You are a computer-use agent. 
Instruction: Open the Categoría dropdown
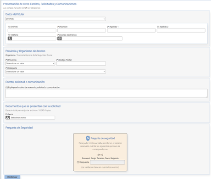pos(56,72)
